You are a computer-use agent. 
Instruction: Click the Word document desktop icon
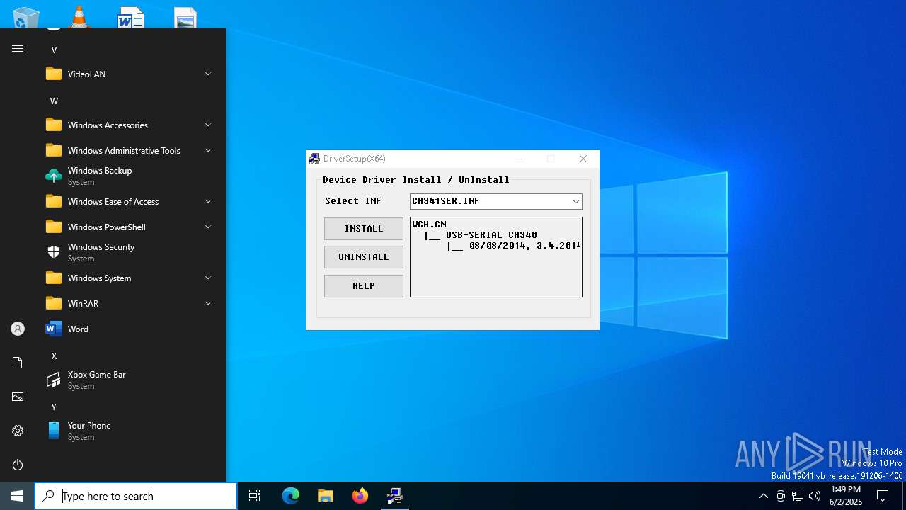(131, 17)
